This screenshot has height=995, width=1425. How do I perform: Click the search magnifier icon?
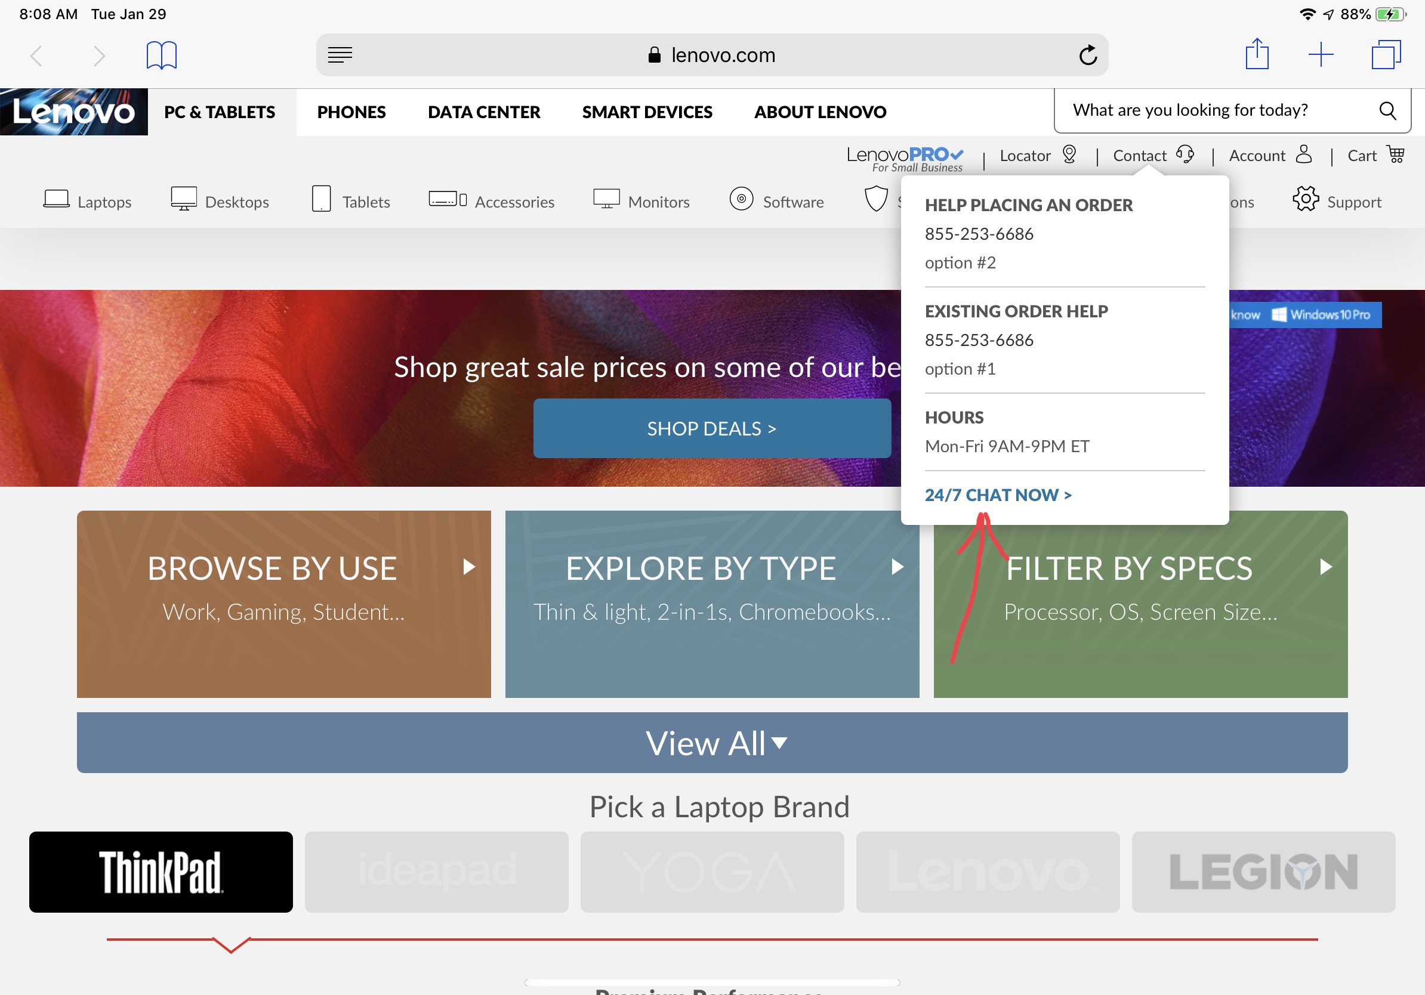1388,110
